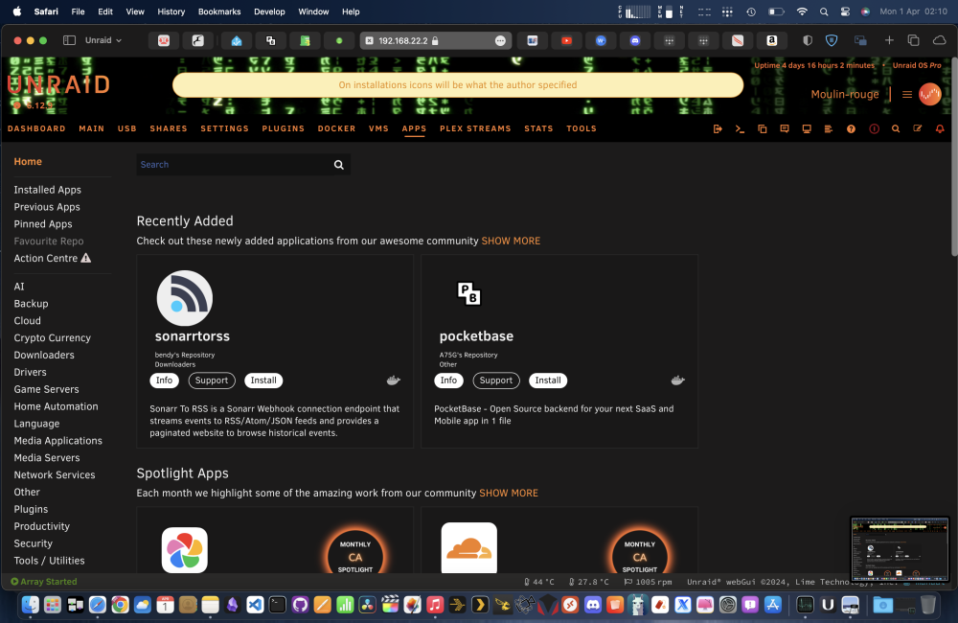Click SHOW MORE beside Spotlight Apps

509,493
